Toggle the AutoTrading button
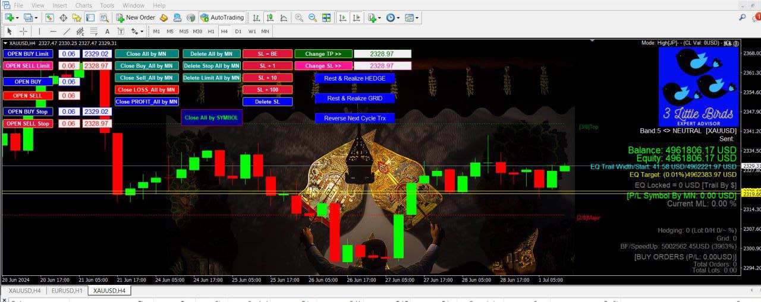761x302 pixels. click(222, 18)
